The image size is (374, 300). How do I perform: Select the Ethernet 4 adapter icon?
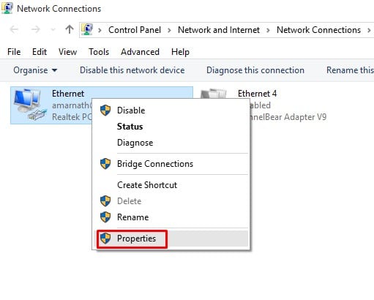[213, 94]
